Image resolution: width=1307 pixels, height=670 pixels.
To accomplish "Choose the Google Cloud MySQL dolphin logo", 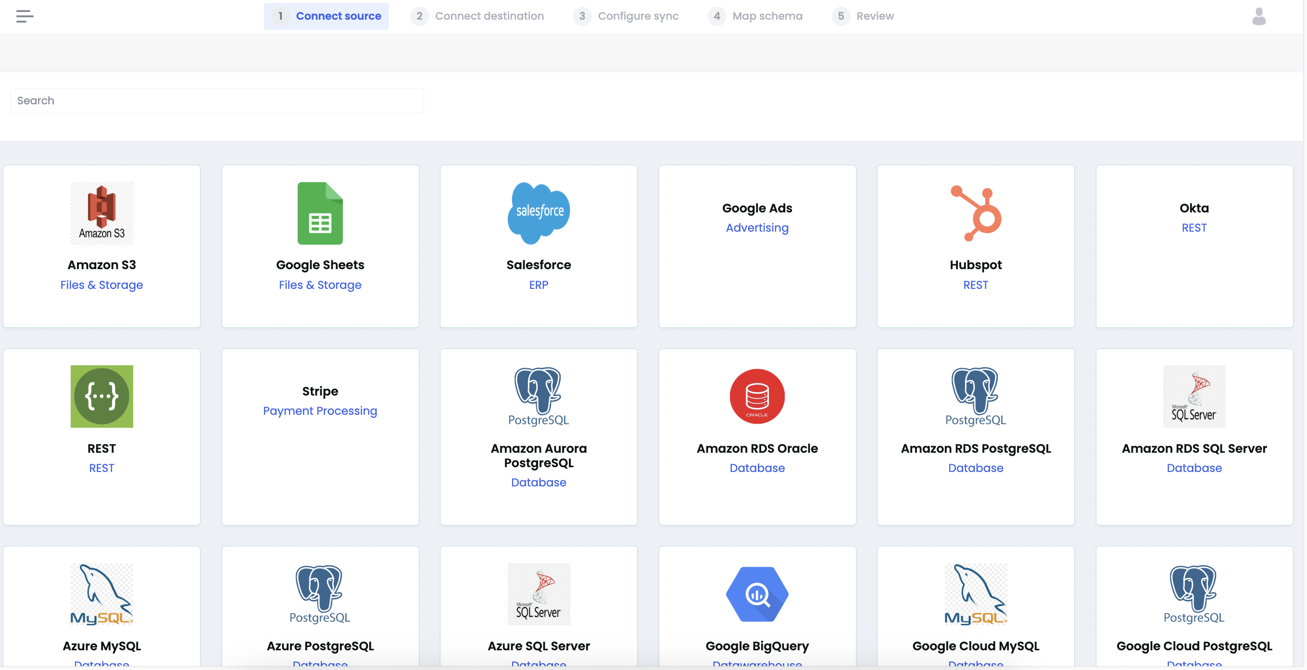I will 976,594.
